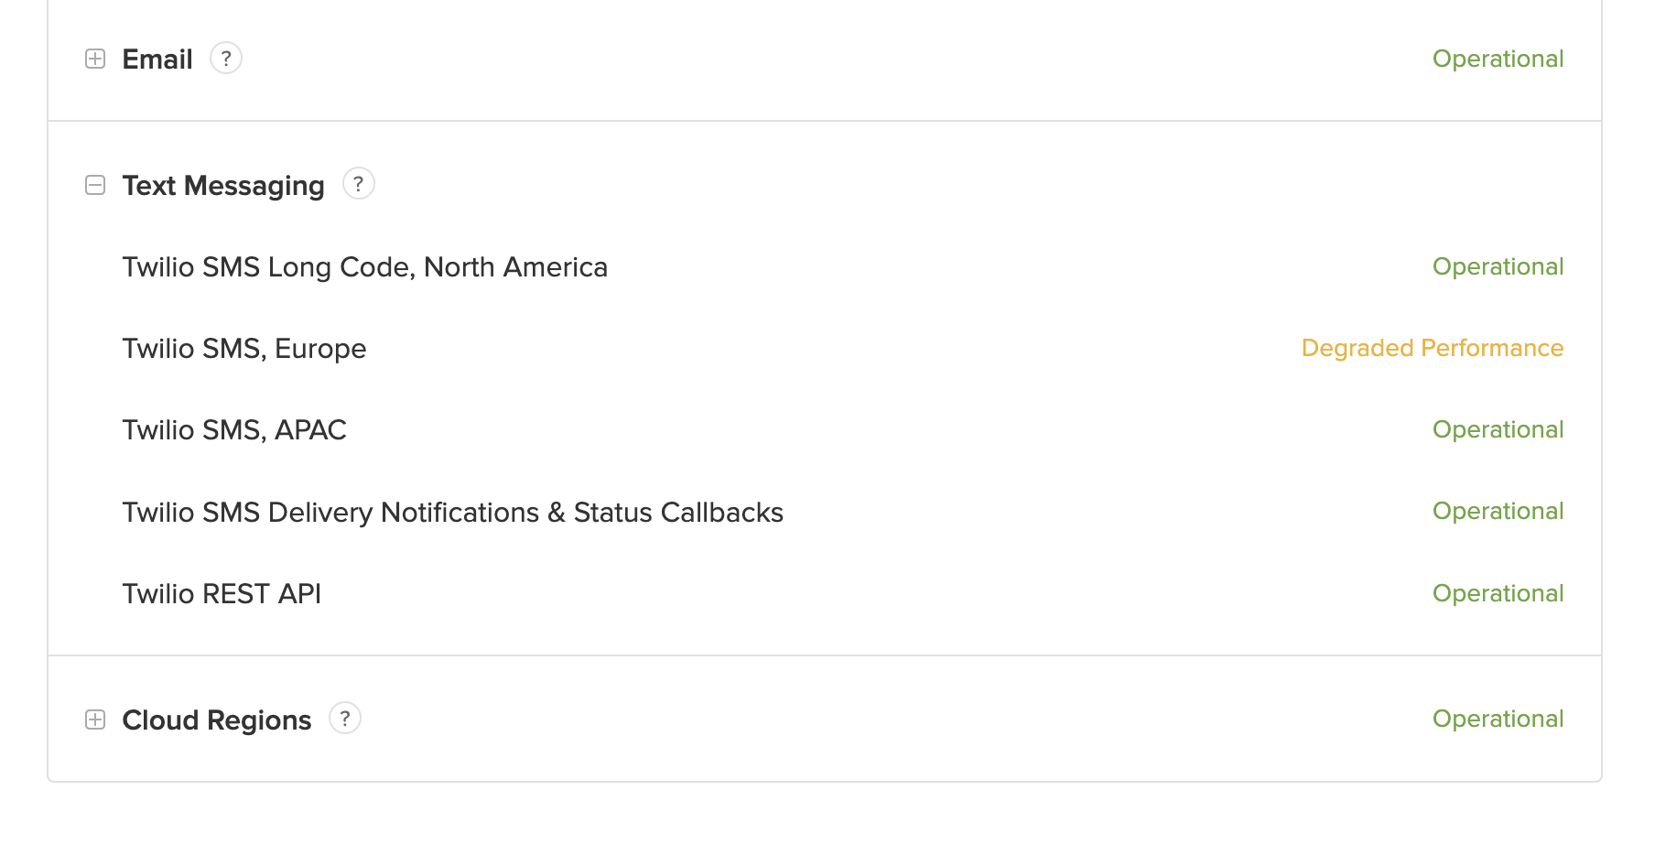Screen dimensions: 1666x844
Task: Select Twilio SMS Long Code, North America
Action: pyautogui.click(x=364, y=267)
